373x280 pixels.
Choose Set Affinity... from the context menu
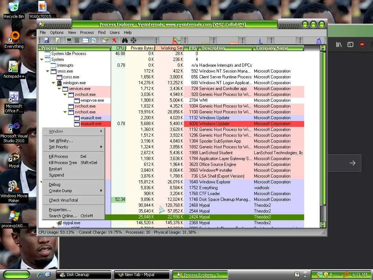click(74, 141)
